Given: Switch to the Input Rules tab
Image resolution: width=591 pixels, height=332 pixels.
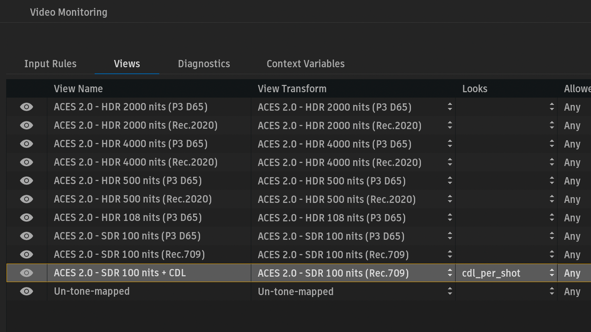Looking at the screenshot, I should click(x=50, y=64).
